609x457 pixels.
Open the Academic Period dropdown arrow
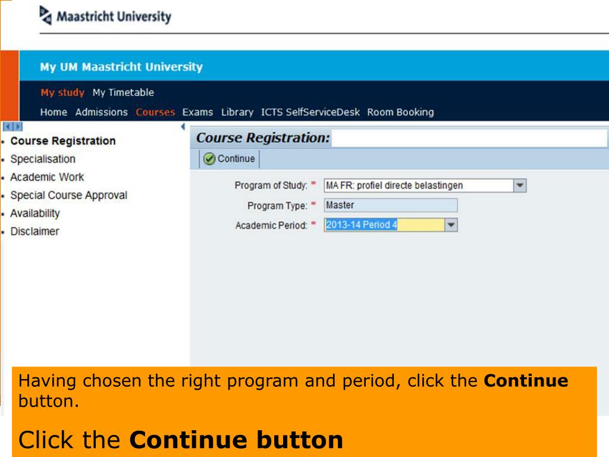tap(451, 224)
